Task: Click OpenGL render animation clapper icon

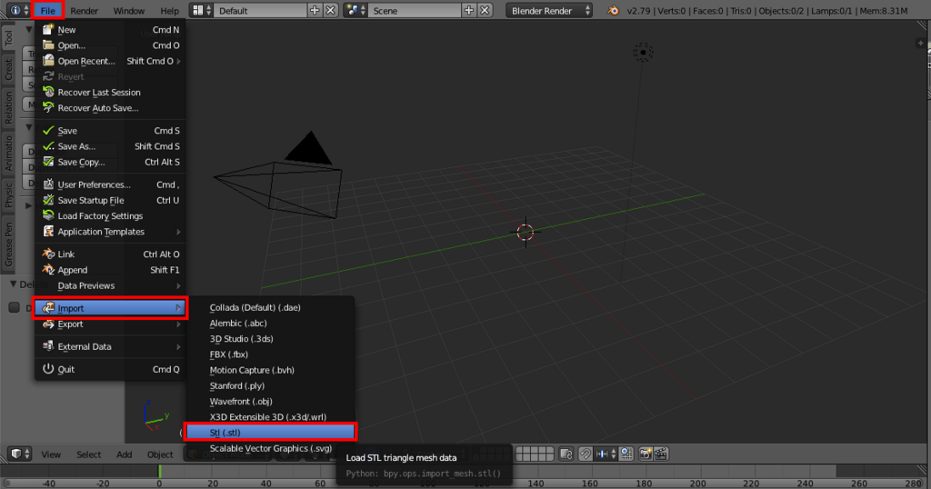Action: (661, 454)
